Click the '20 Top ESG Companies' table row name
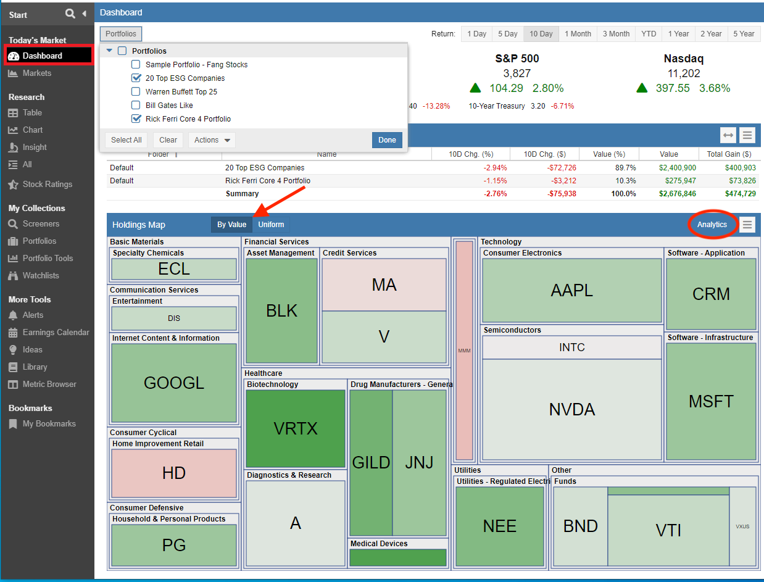Image resolution: width=764 pixels, height=582 pixels. pyautogui.click(x=265, y=168)
